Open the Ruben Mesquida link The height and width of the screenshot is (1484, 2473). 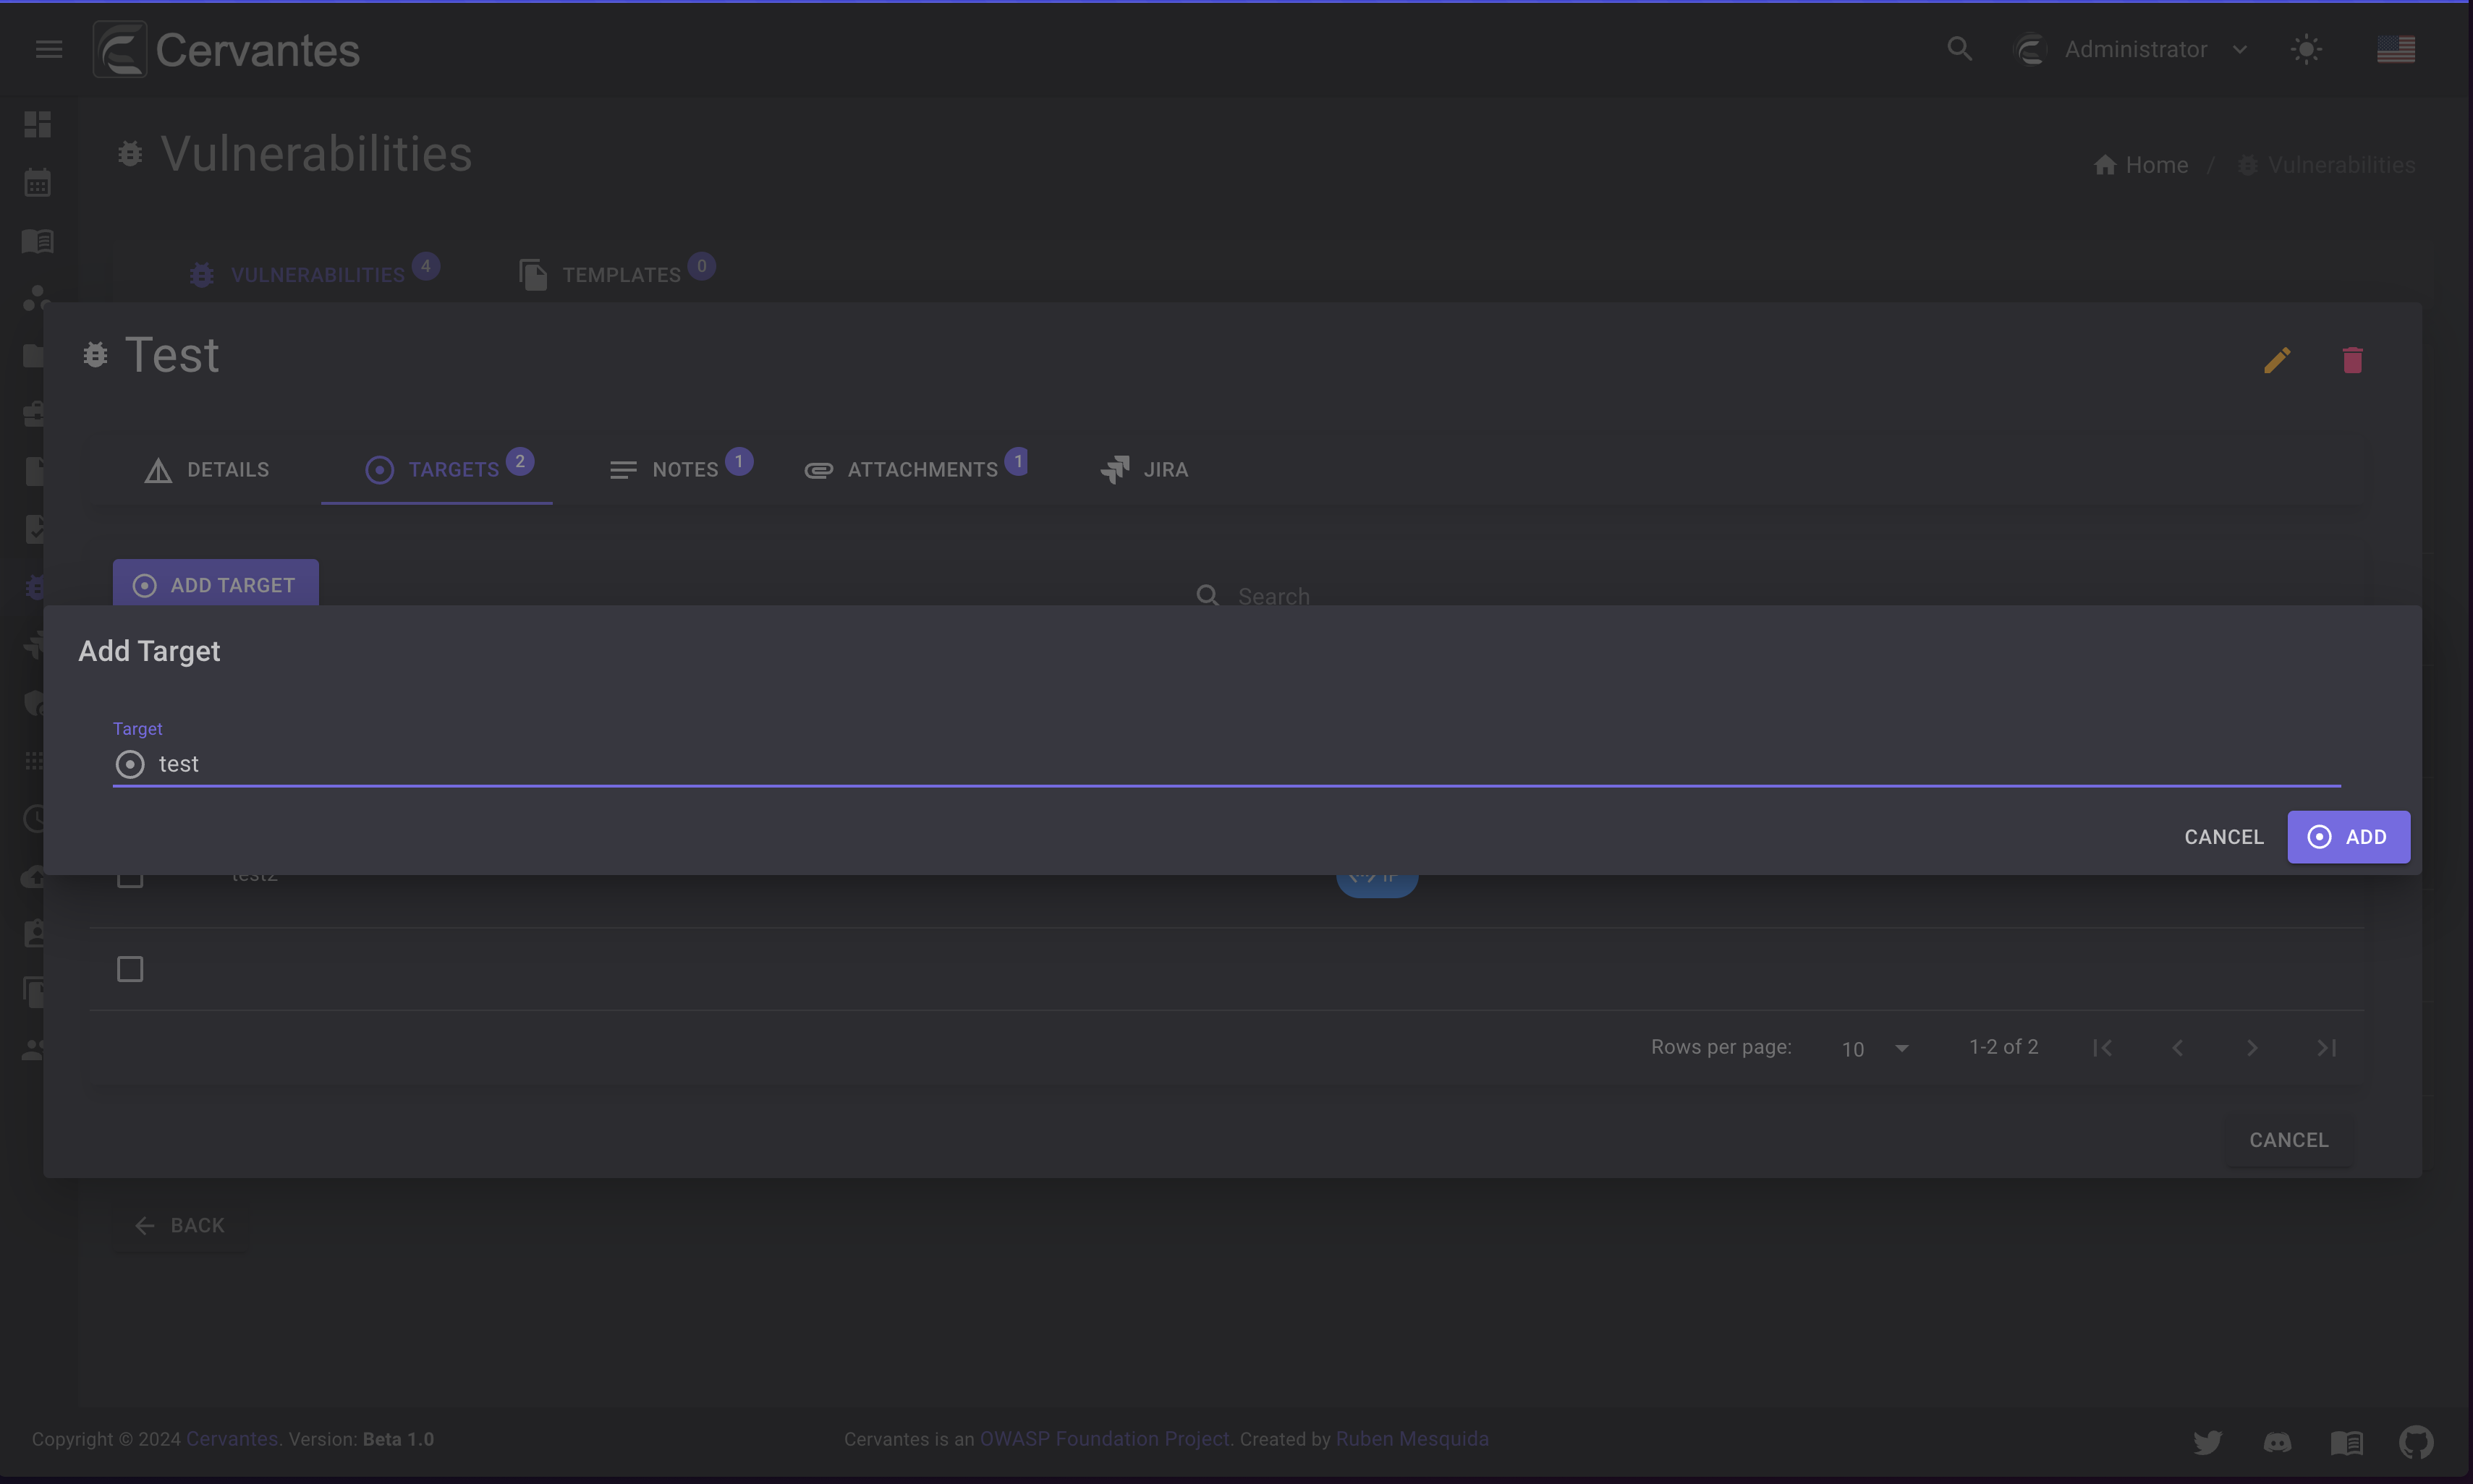[1412, 1439]
